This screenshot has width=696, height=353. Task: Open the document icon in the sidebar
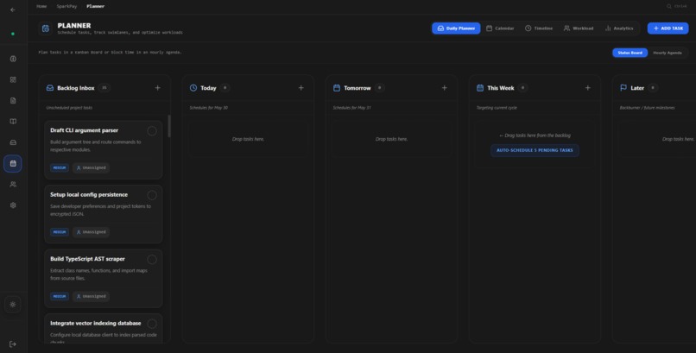[x=13, y=101]
